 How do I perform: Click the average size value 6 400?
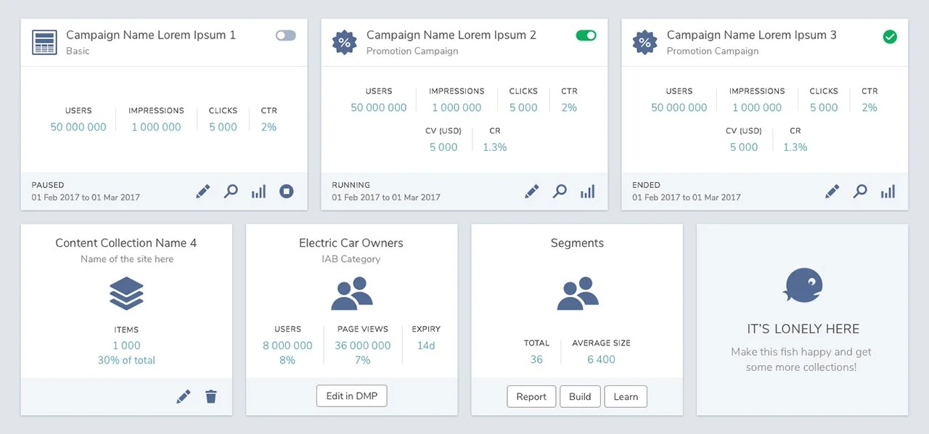[602, 360]
